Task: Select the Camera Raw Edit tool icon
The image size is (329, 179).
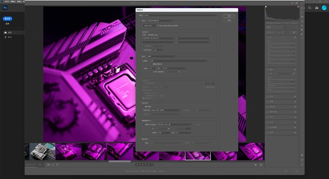Action: tap(302, 8)
